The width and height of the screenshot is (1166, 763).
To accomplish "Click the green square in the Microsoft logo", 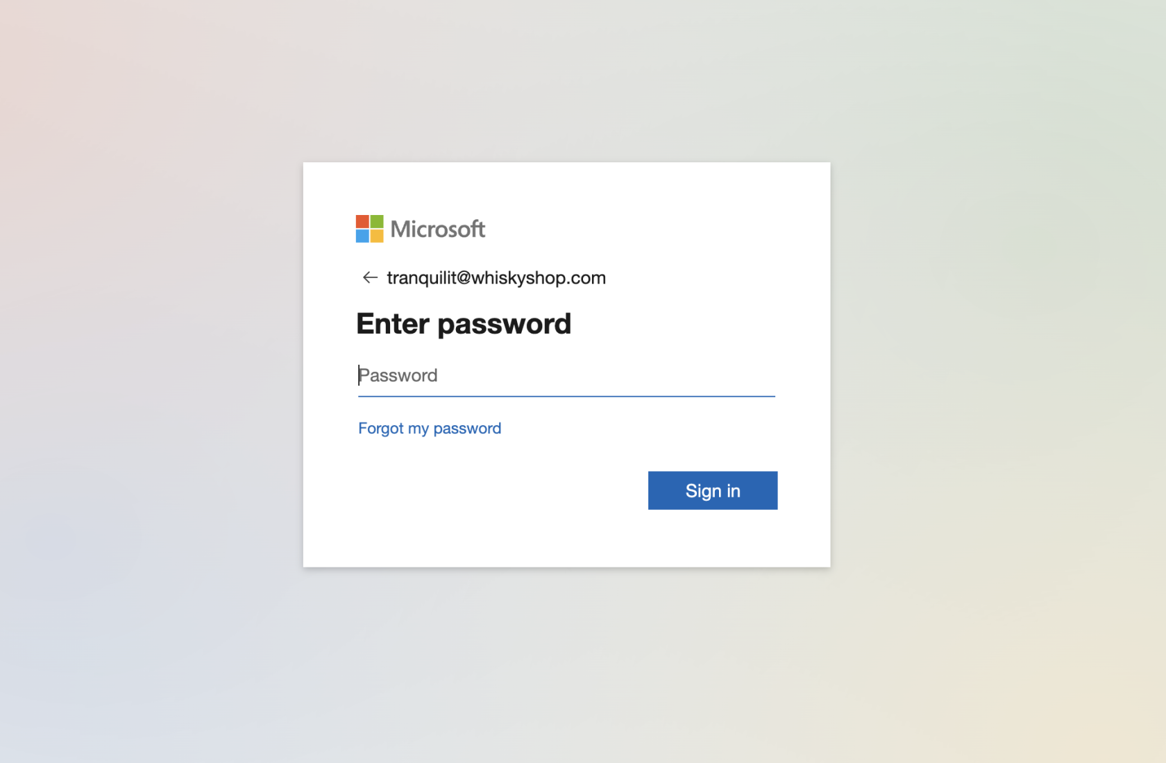I will pyautogui.click(x=377, y=222).
